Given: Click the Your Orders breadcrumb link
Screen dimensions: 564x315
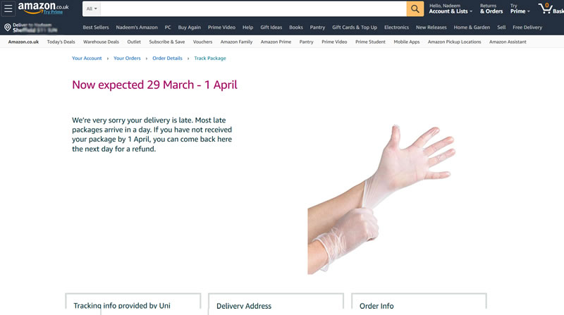Looking at the screenshot, I should point(127,58).
